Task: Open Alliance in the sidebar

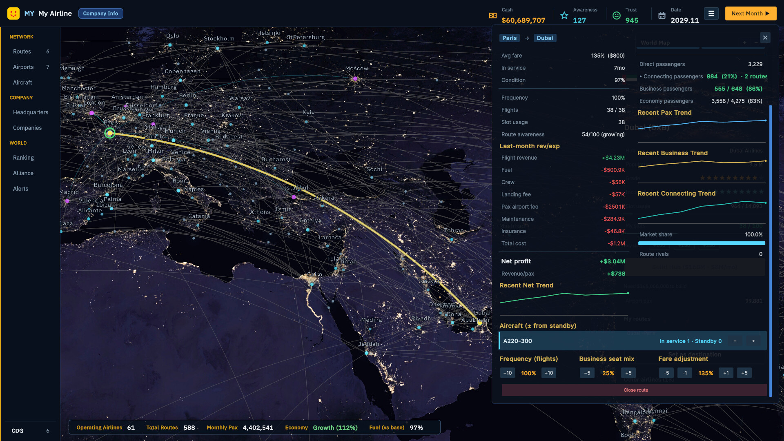Action: (31, 173)
